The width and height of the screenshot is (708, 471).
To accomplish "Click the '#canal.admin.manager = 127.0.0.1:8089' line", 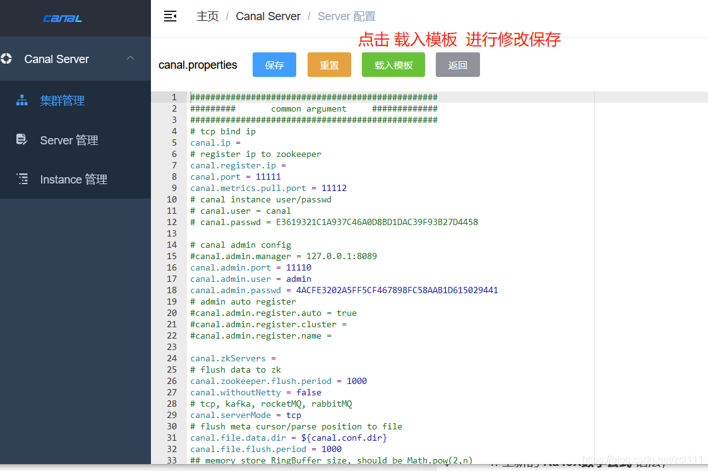I will coord(283,256).
